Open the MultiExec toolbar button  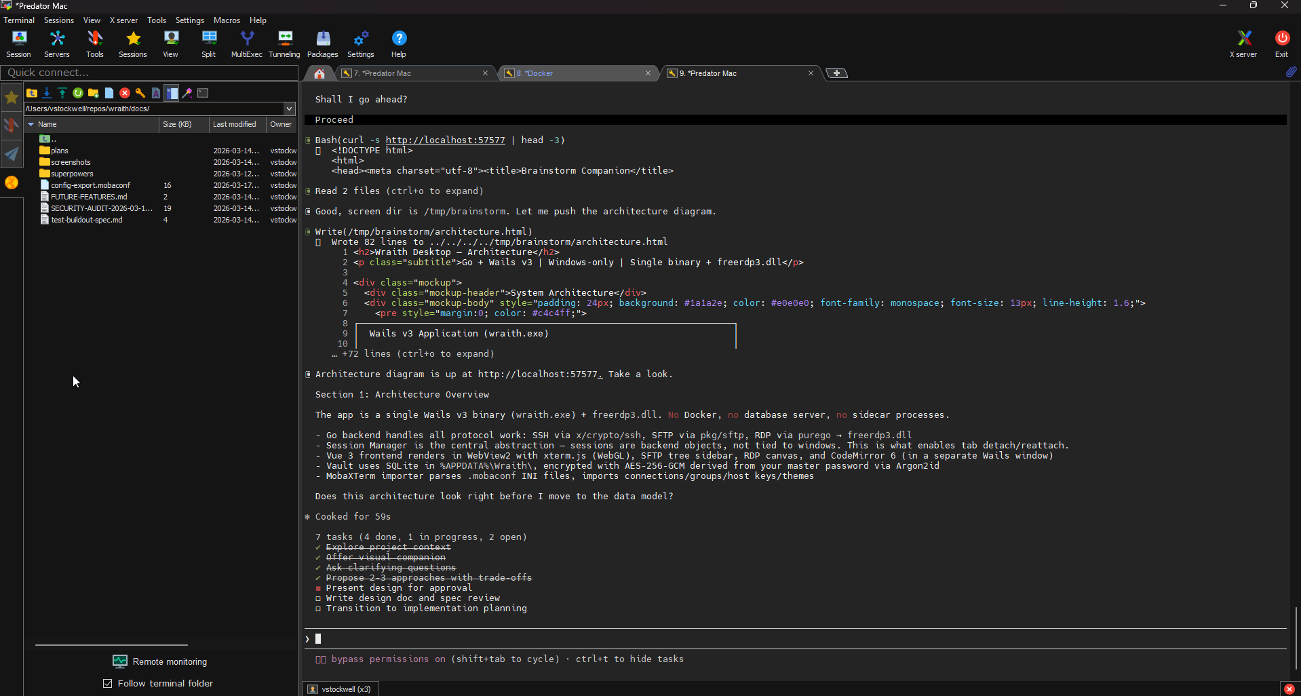(246, 44)
